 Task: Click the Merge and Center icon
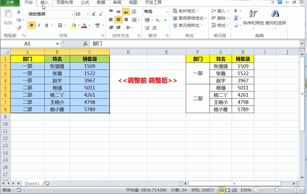134,20
